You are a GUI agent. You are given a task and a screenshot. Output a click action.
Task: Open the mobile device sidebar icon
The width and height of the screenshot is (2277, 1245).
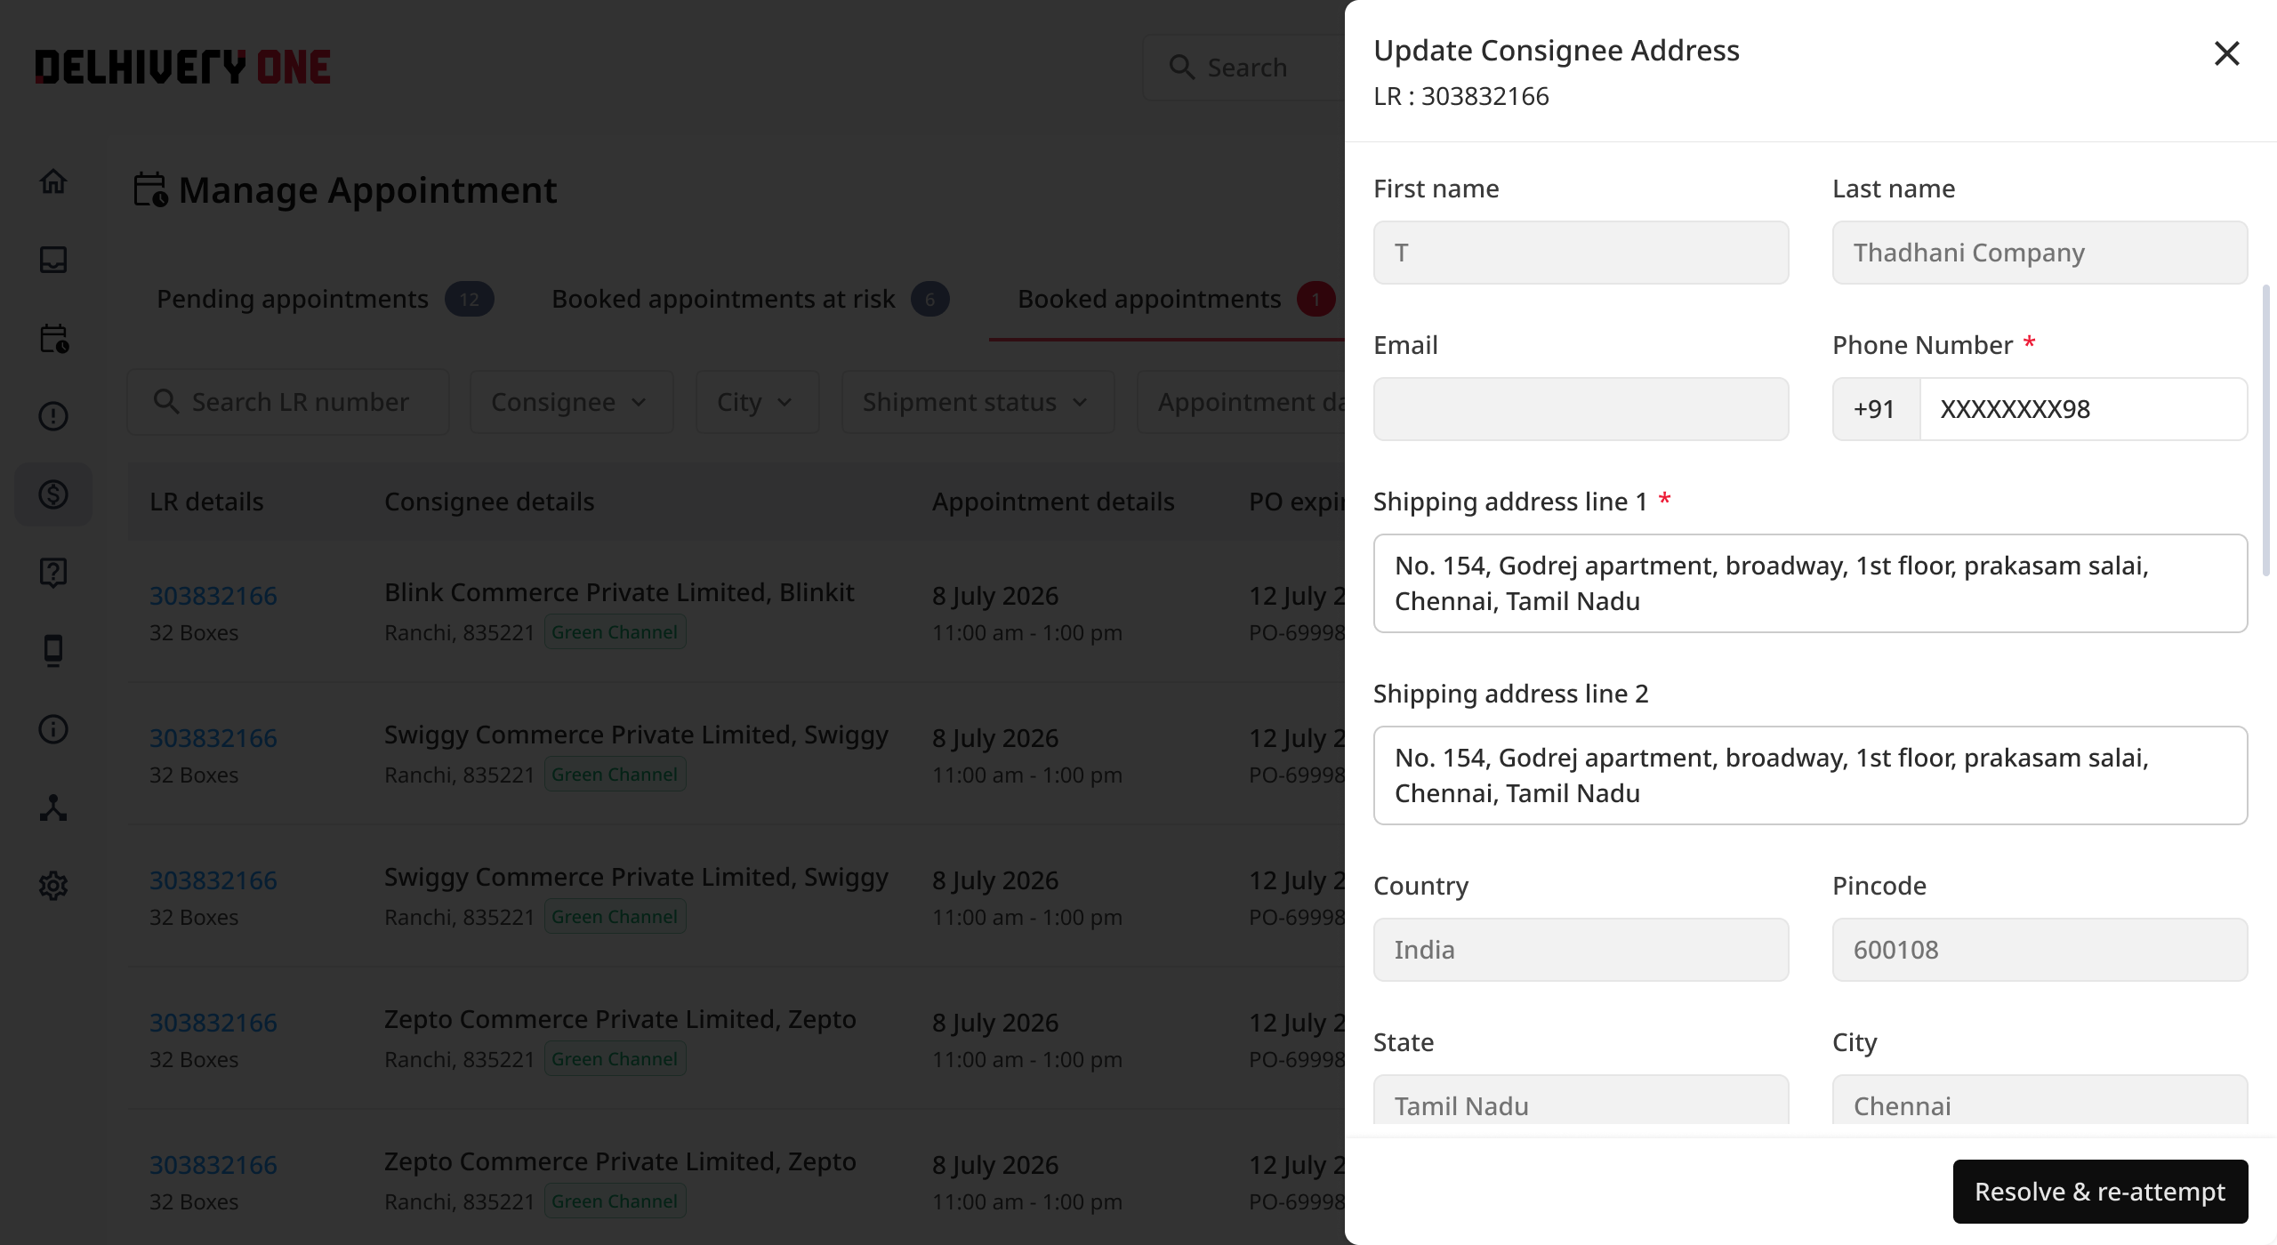click(x=53, y=651)
